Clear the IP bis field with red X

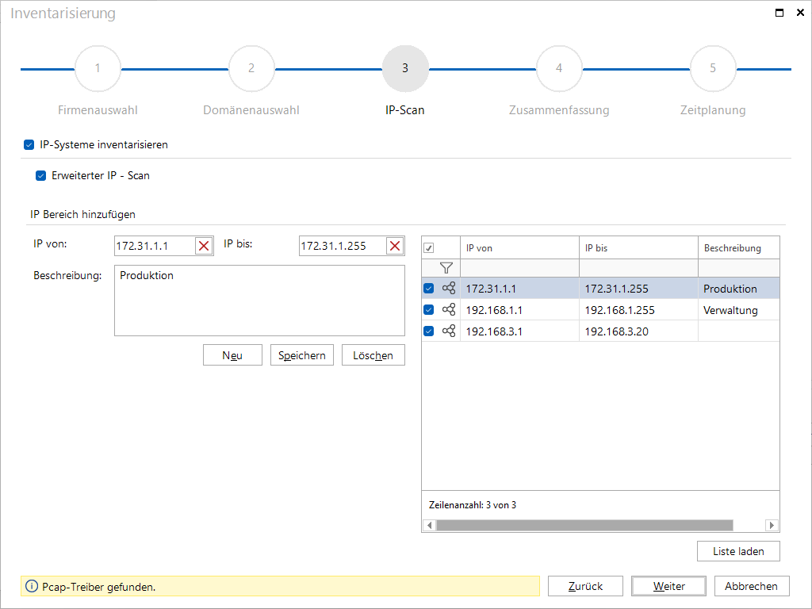(395, 246)
